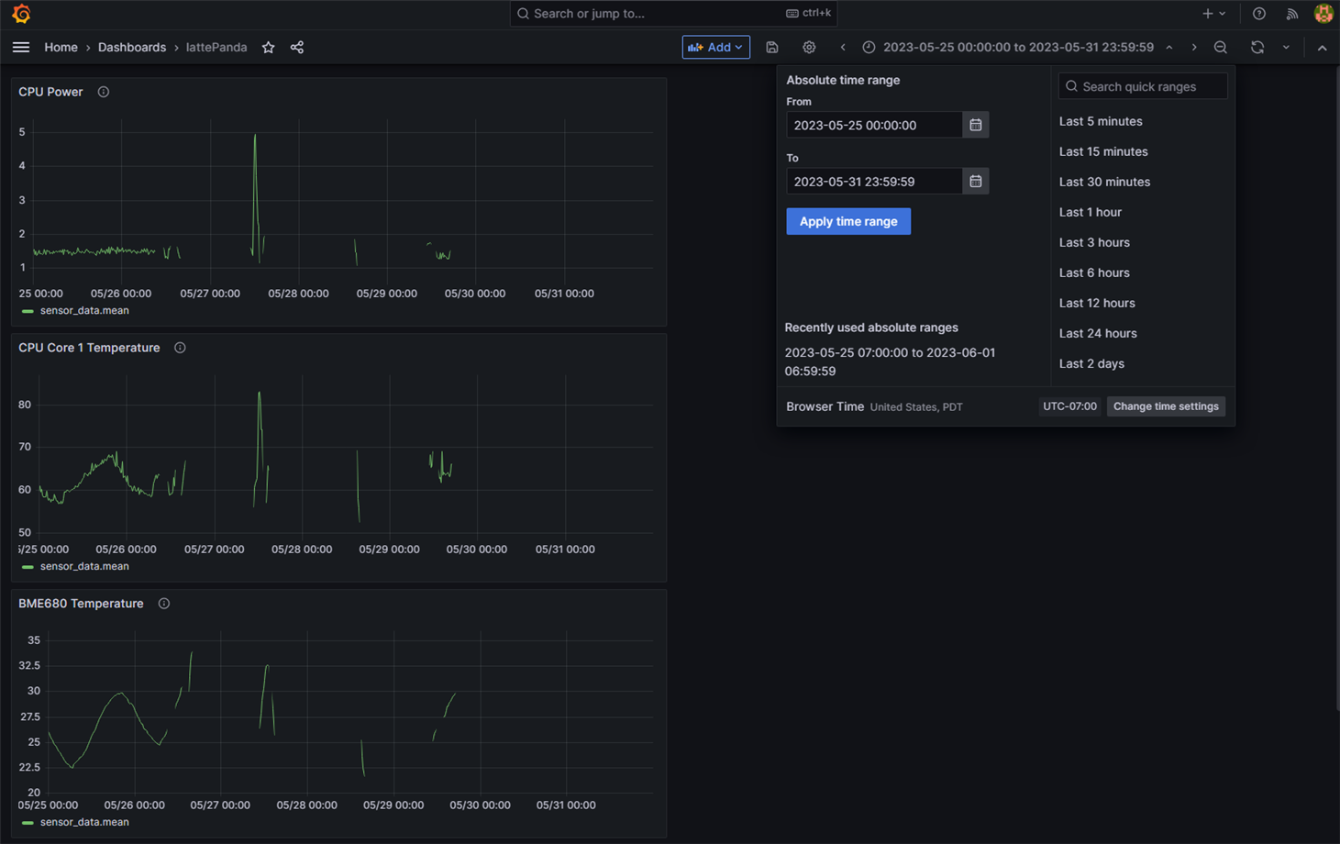Image resolution: width=1340 pixels, height=844 pixels.
Task: Shift time range backward with left arrow
Action: 843,48
